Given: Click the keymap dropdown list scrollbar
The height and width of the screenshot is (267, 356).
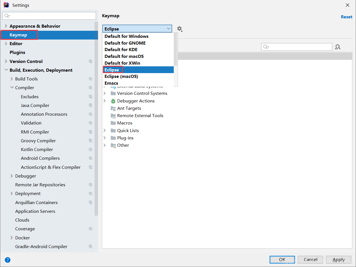Looking at the screenshot, I should (x=175, y=49).
